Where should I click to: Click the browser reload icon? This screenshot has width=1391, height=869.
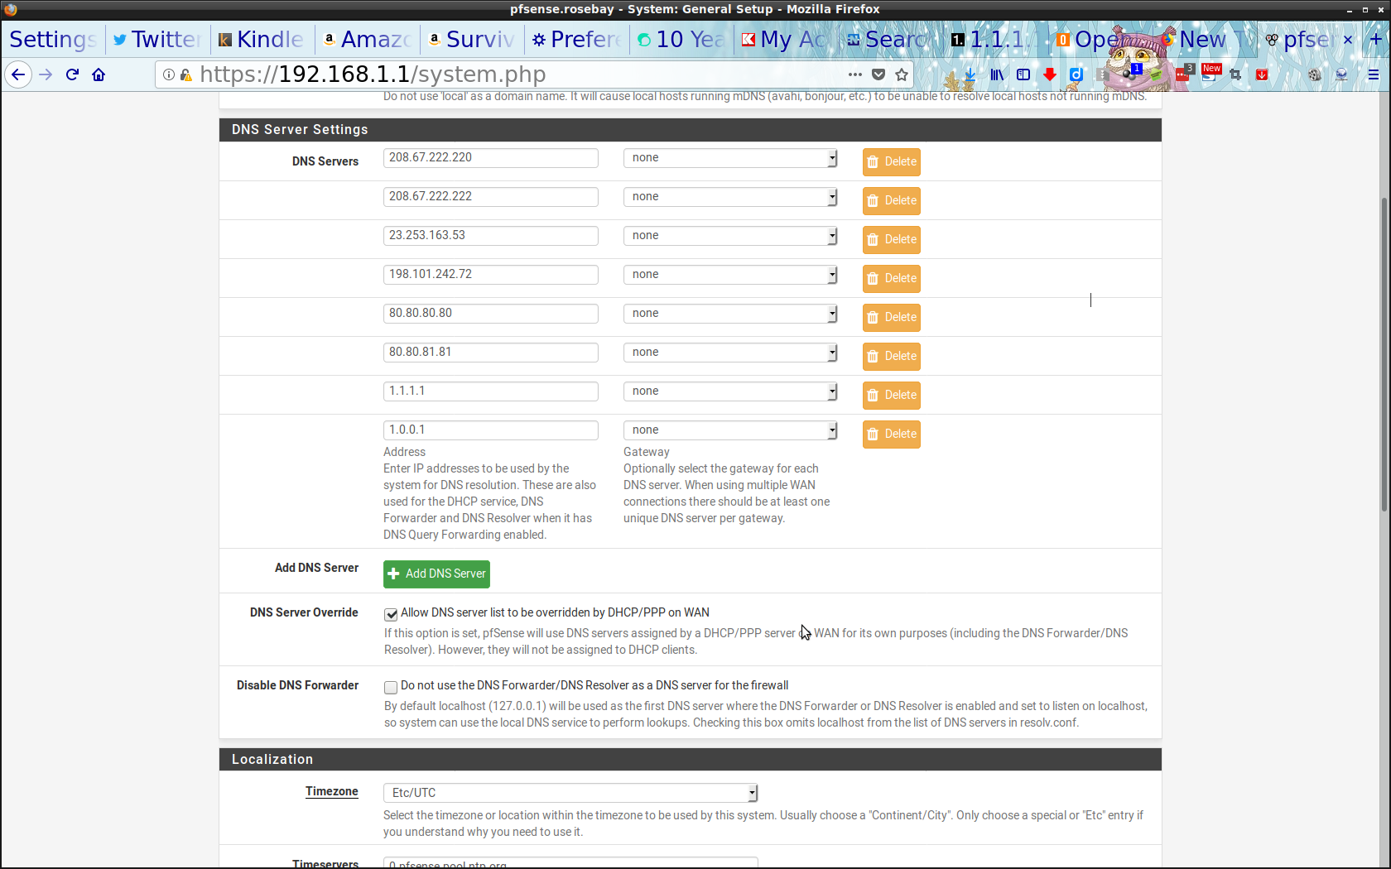pos(72,74)
